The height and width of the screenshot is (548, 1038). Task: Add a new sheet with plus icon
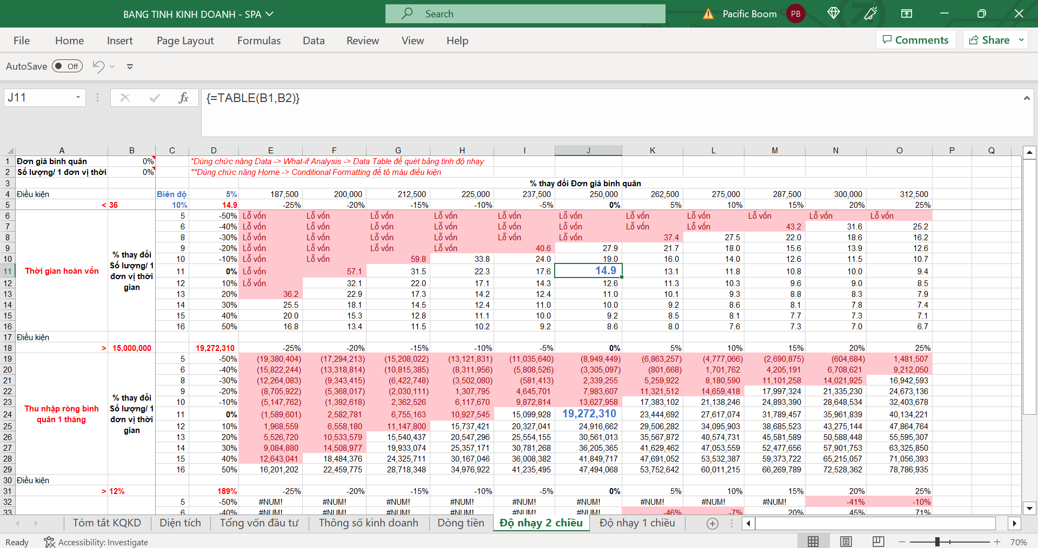[713, 523]
